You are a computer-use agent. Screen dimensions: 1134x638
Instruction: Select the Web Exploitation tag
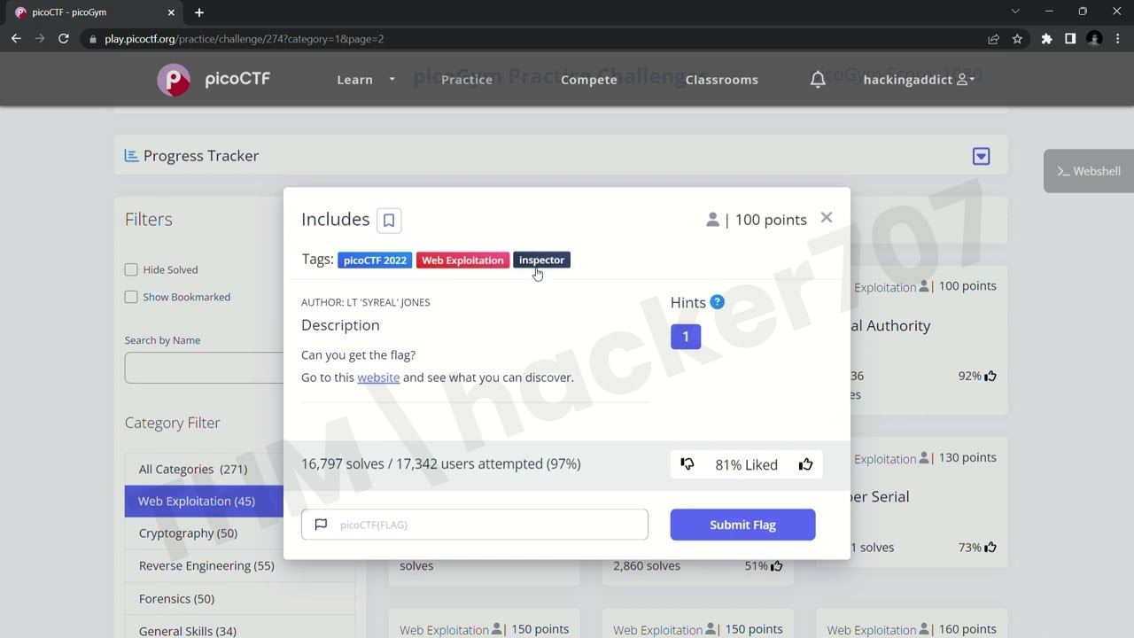[x=462, y=260]
